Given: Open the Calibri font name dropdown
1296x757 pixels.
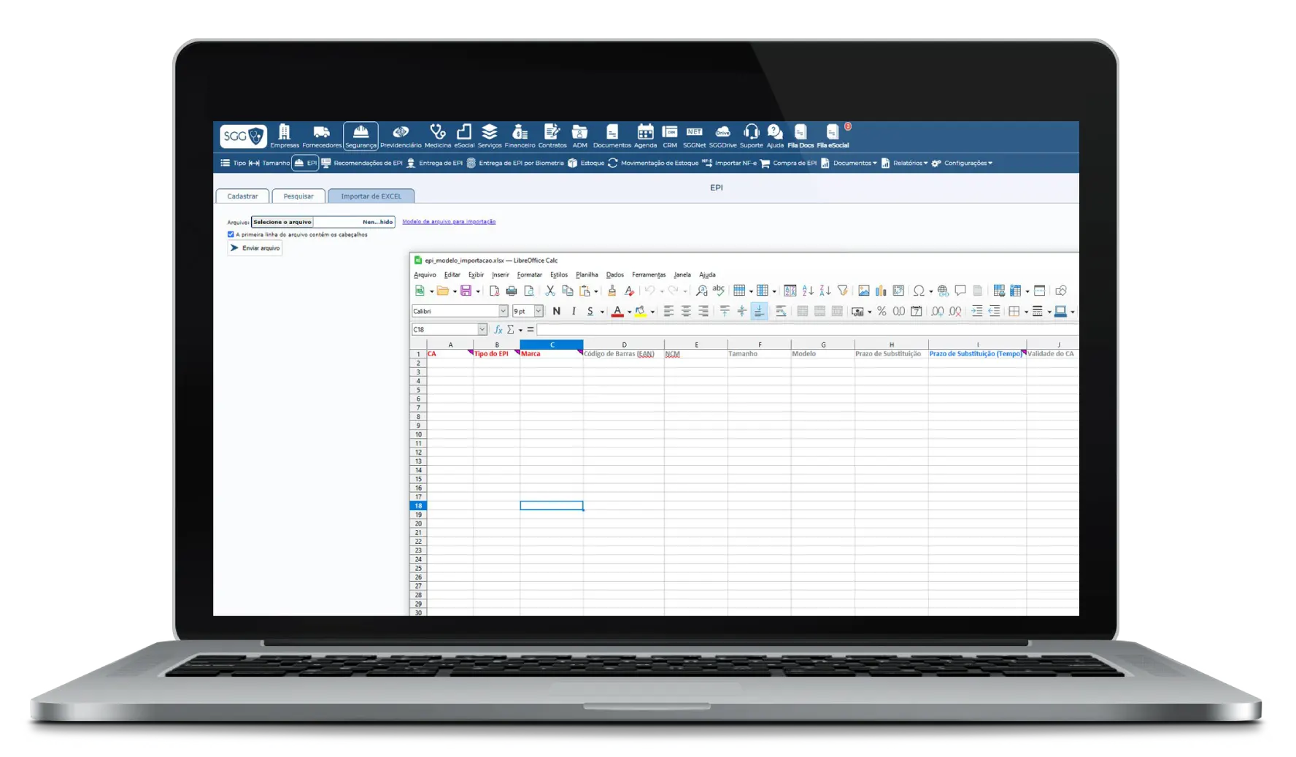Looking at the screenshot, I should click(x=503, y=311).
